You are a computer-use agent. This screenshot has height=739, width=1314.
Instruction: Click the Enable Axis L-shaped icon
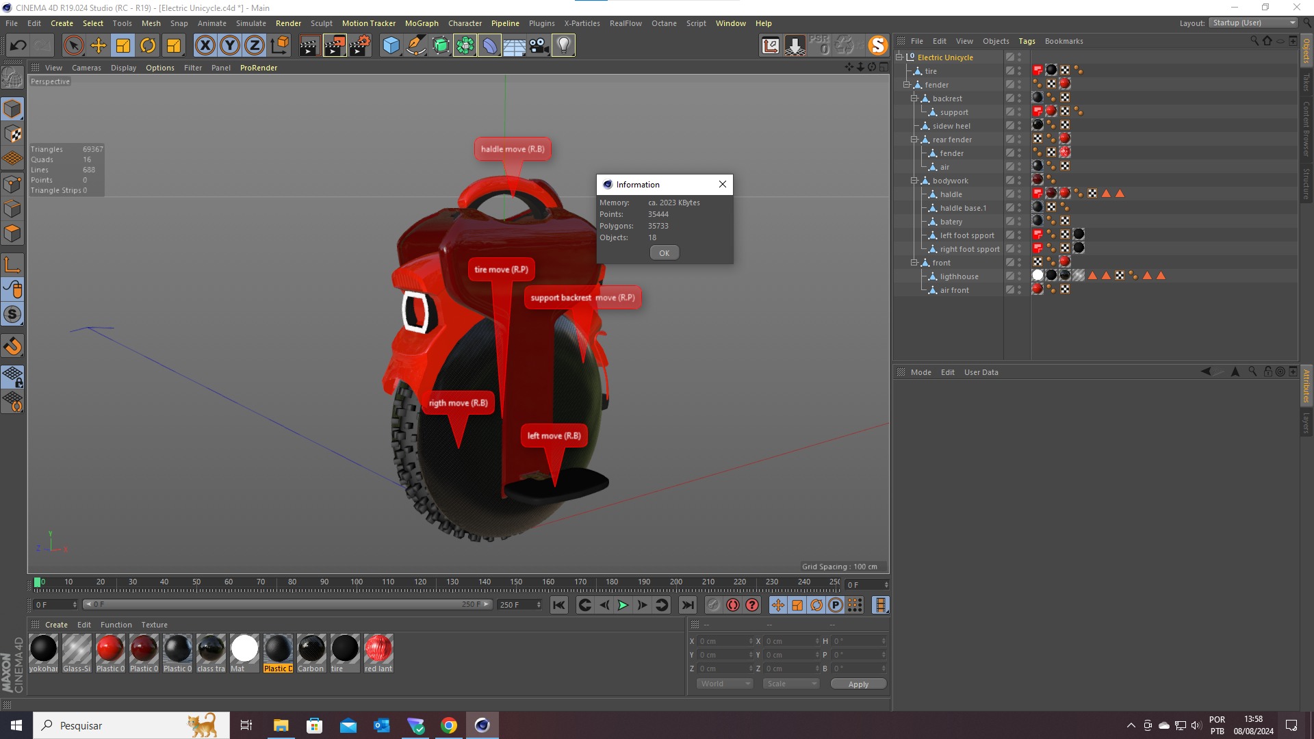coord(12,265)
